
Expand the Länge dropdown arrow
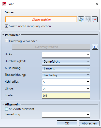pyautogui.click(x=88, y=89)
